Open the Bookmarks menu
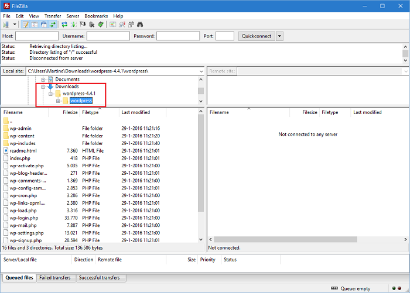This screenshot has height=293, width=410. coord(96,16)
